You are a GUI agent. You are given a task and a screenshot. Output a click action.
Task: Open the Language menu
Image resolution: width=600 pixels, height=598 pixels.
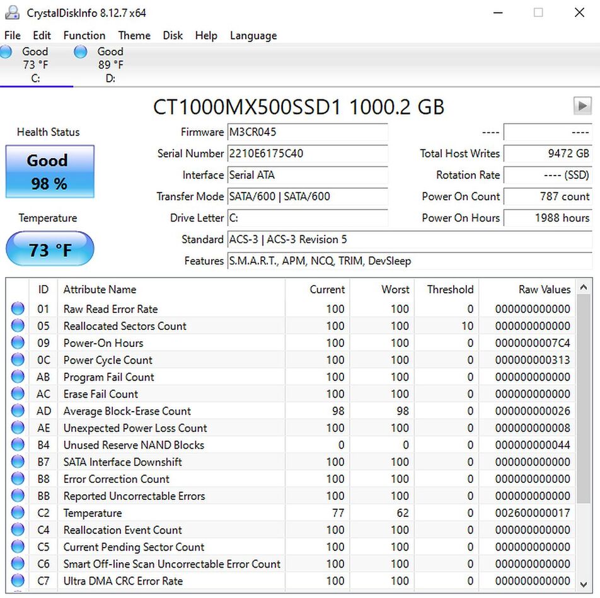tap(253, 35)
